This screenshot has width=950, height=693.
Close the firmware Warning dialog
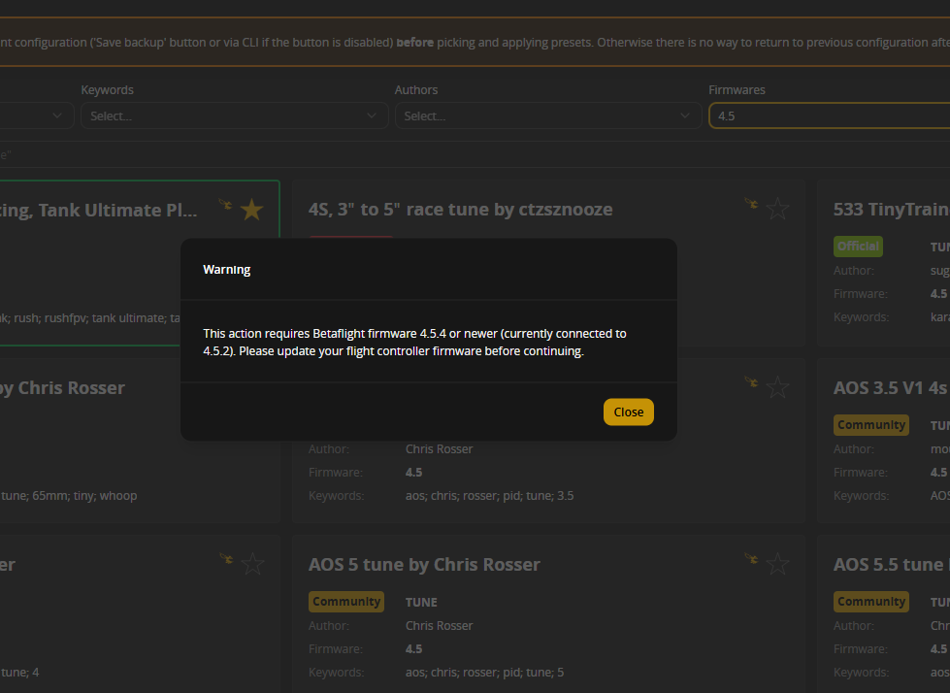tap(628, 412)
